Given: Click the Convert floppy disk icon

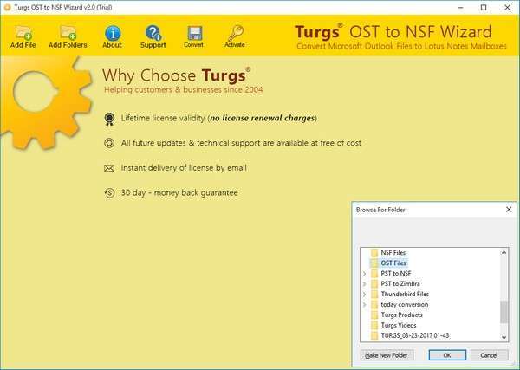Looking at the screenshot, I should 194,33.
